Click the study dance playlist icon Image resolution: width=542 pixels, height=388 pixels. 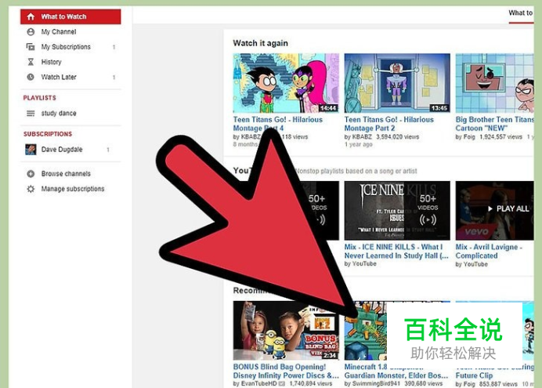pyautogui.click(x=31, y=114)
